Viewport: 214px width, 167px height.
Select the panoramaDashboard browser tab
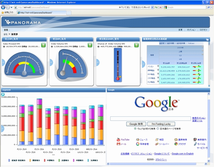[41, 13]
